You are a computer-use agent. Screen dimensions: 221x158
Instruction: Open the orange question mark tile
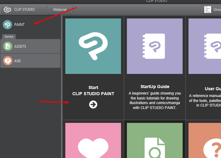point(205,141)
